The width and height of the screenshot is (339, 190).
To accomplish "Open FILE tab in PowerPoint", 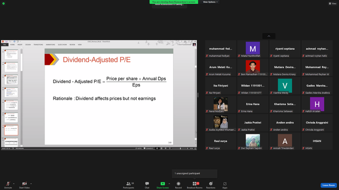I will [x=5, y=44].
